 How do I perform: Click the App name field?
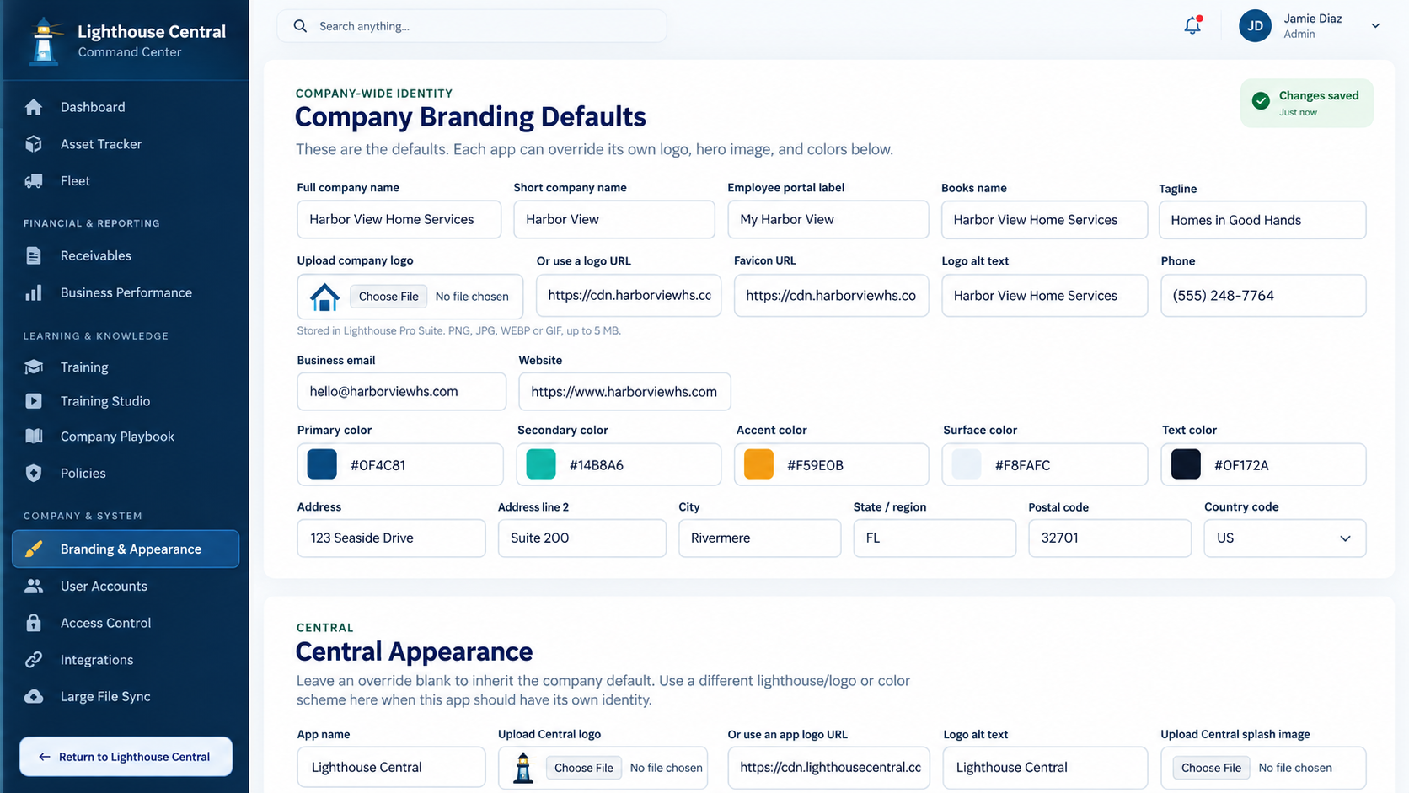click(x=392, y=768)
